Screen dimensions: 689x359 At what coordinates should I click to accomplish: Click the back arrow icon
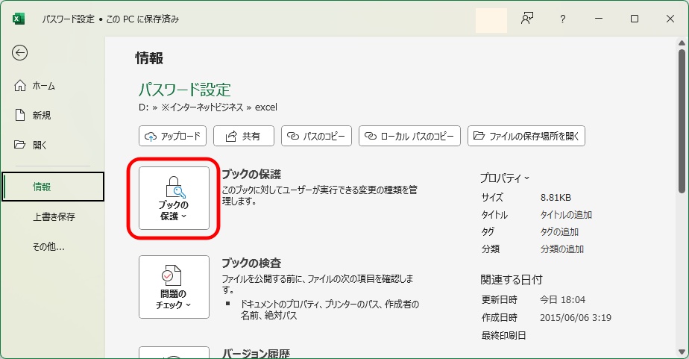(x=20, y=52)
